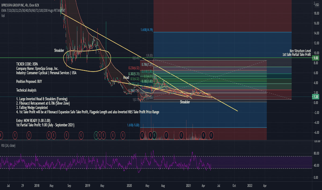Screen dimensions: 322x190
Task: Click the 80.00 RSI axis label
Action: click(x=316, y=153)
